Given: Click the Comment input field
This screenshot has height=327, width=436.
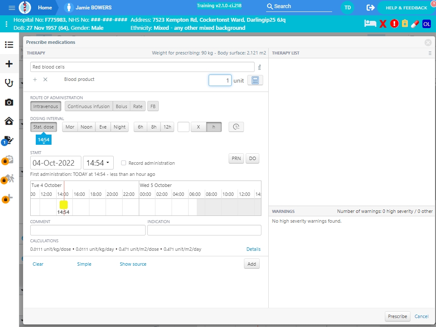Looking at the screenshot, I should click(88, 230).
